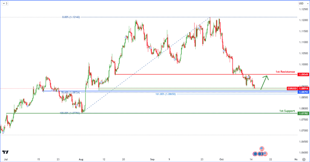Click 'Oct' on the time axis
The width and height of the screenshot is (310, 162).
pos(221,159)
